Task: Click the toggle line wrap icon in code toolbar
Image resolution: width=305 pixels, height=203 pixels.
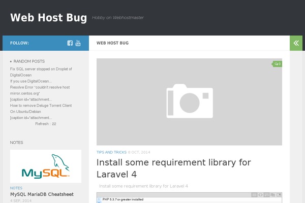Action: [266, 195]
